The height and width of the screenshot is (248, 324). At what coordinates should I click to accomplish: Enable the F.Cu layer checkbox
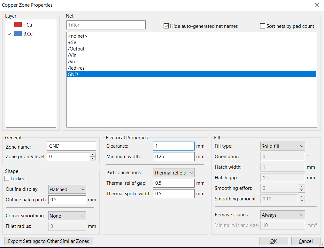pos(10,25)
